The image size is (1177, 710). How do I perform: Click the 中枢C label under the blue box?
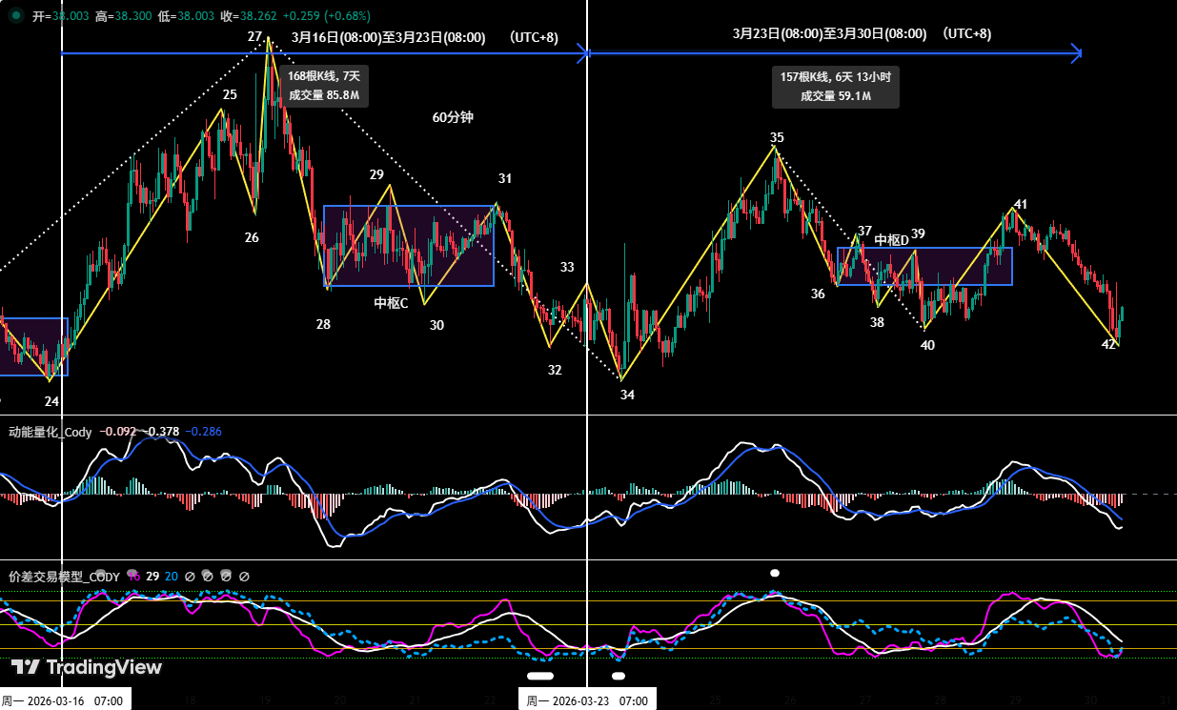(392, 302)
